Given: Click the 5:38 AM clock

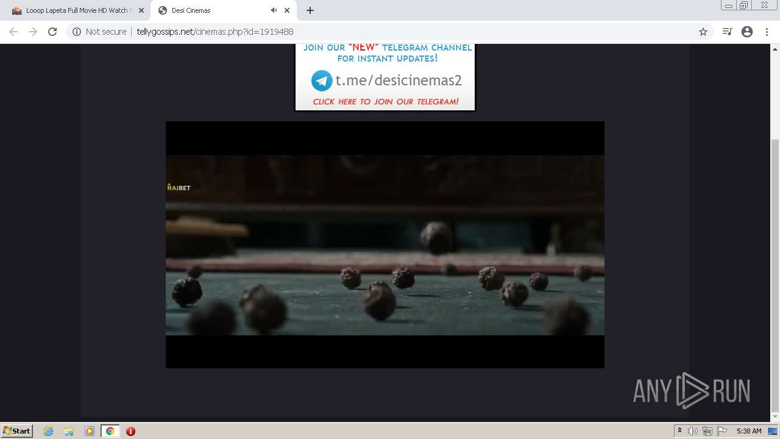Looking at the screenshot, I should pos(749,431).
